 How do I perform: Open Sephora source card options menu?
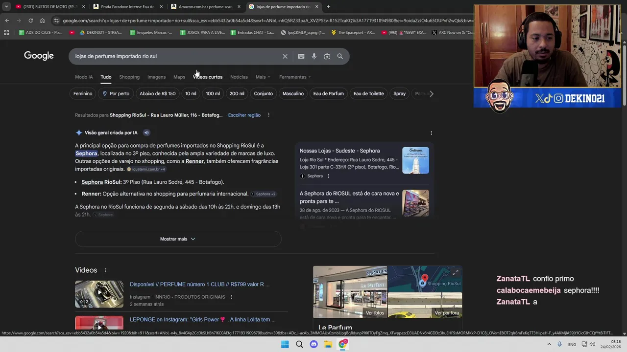[328, 176]
